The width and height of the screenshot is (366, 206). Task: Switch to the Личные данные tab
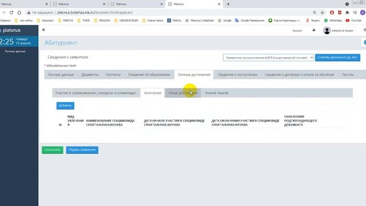tap(61, 75)
